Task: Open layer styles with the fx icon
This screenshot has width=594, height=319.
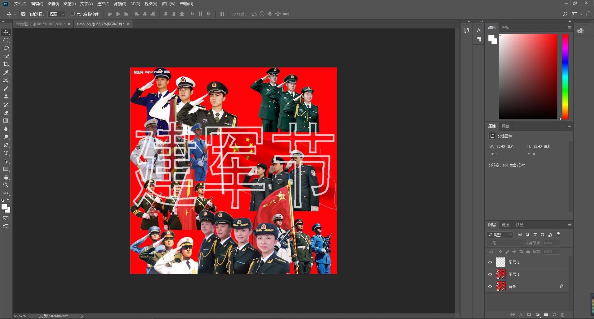Action: (521, 314)
